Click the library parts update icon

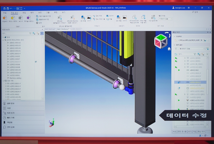[134, 18]
